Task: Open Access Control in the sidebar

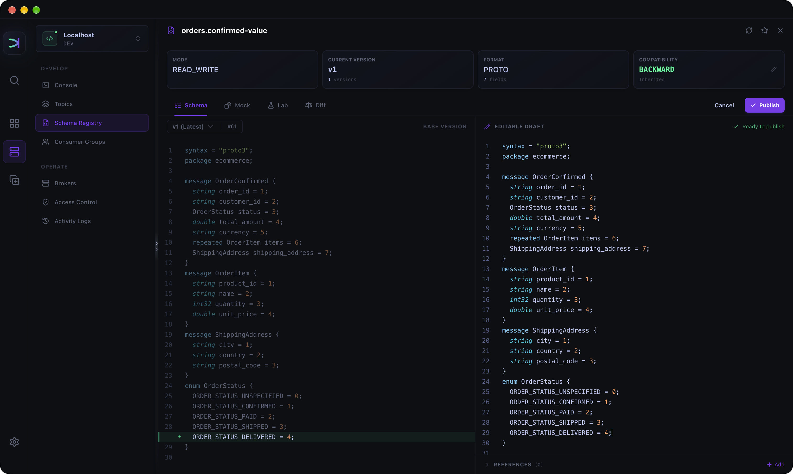Action: tap(92, 202)
